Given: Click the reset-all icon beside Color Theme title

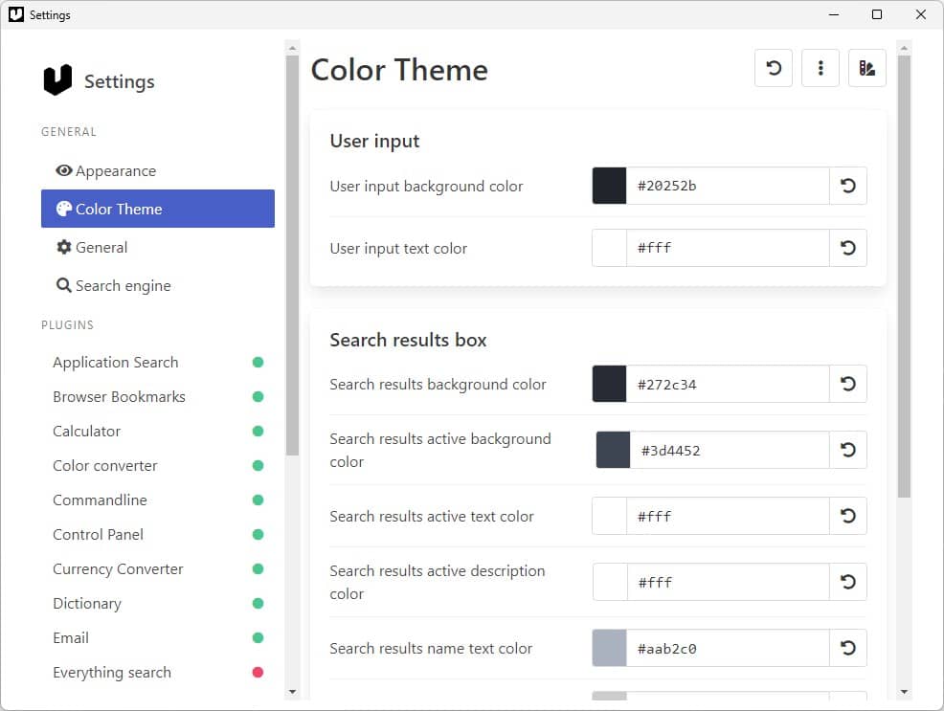Looking at the screenshot, I should click(773, 68).
